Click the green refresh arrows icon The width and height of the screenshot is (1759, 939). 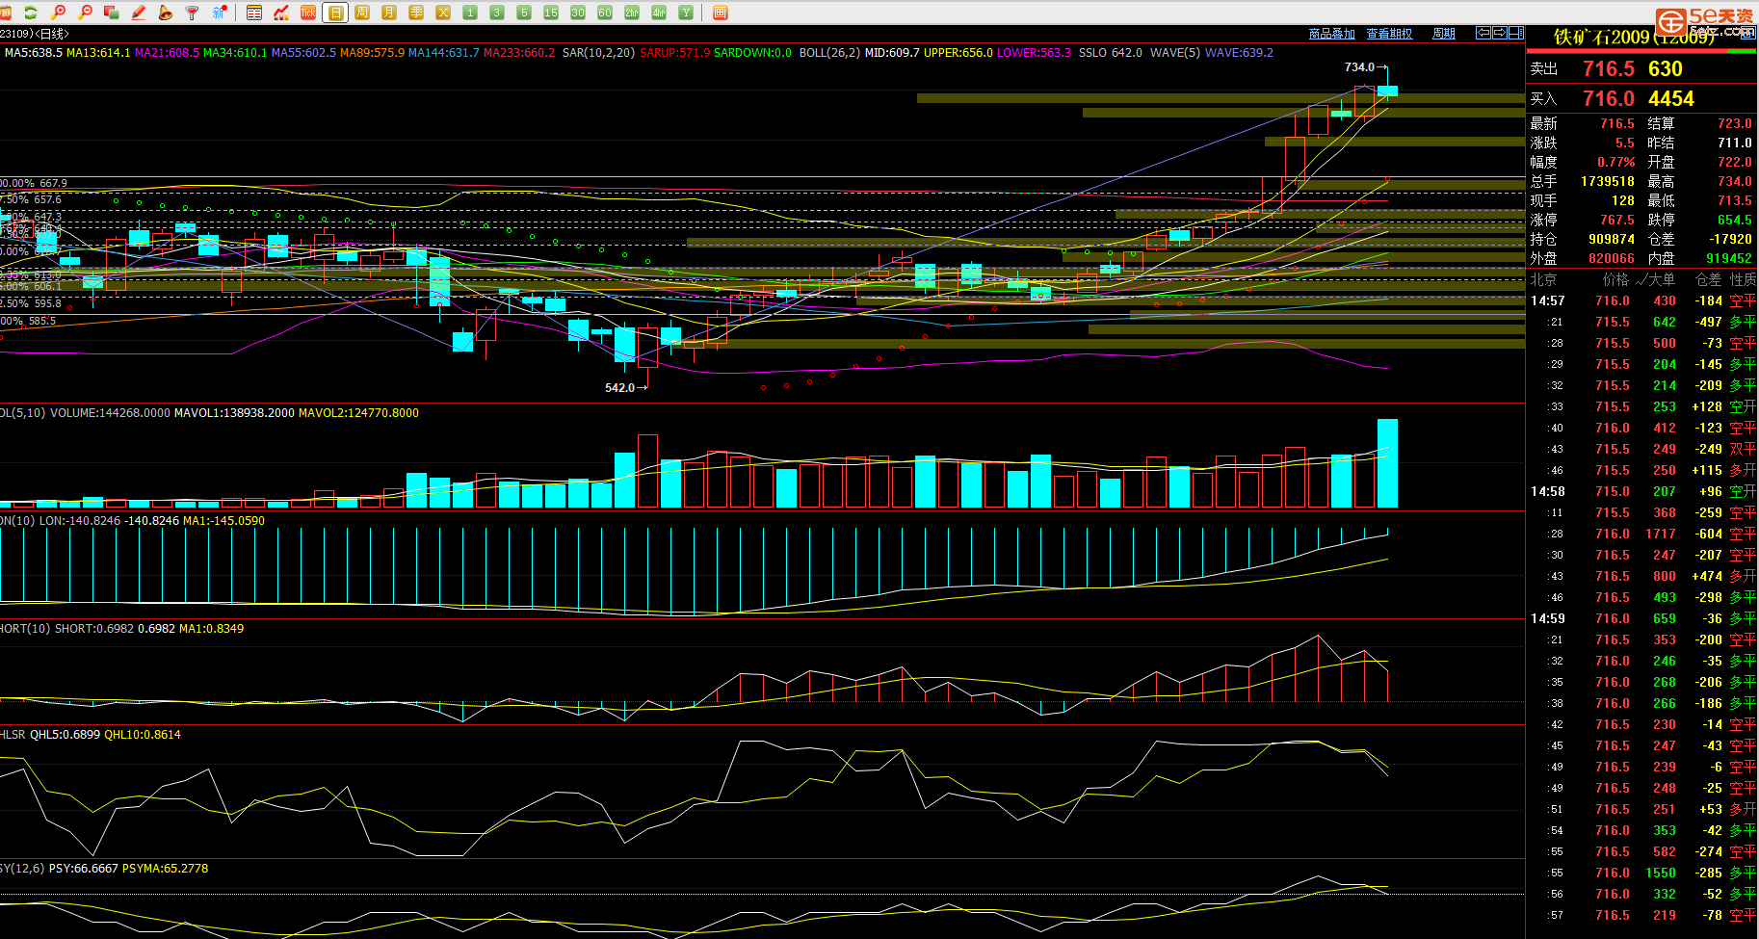coord(31,13)
